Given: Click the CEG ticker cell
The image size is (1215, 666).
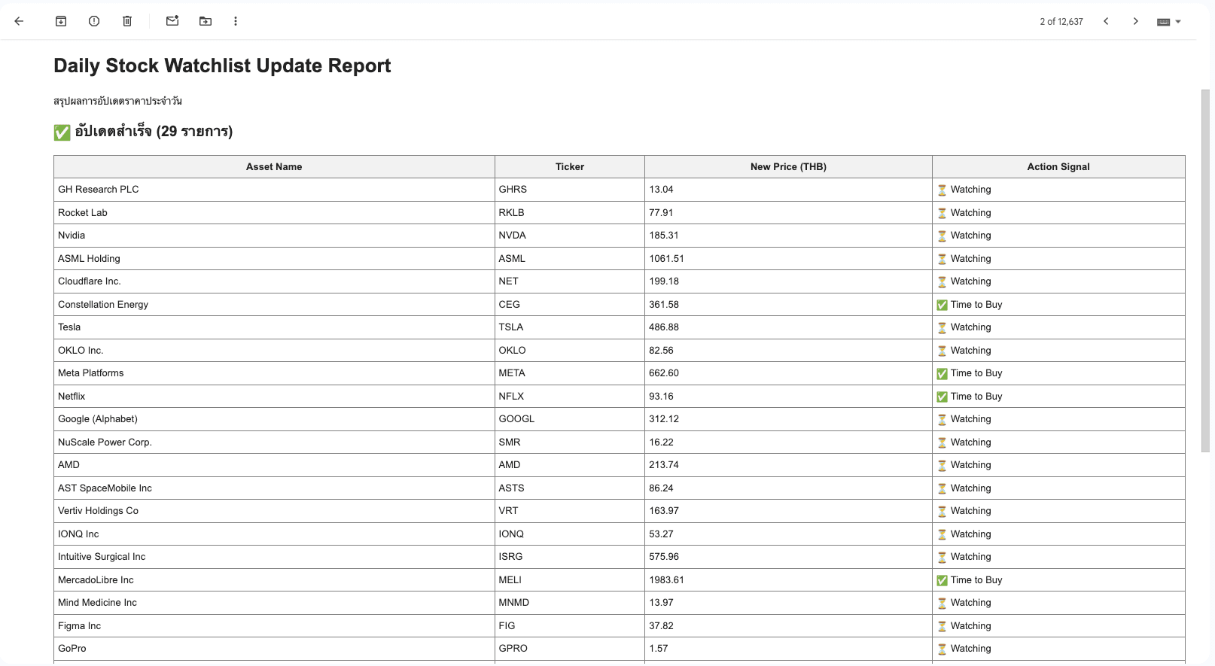Looking at the screenshot, I should pos(570,305).
